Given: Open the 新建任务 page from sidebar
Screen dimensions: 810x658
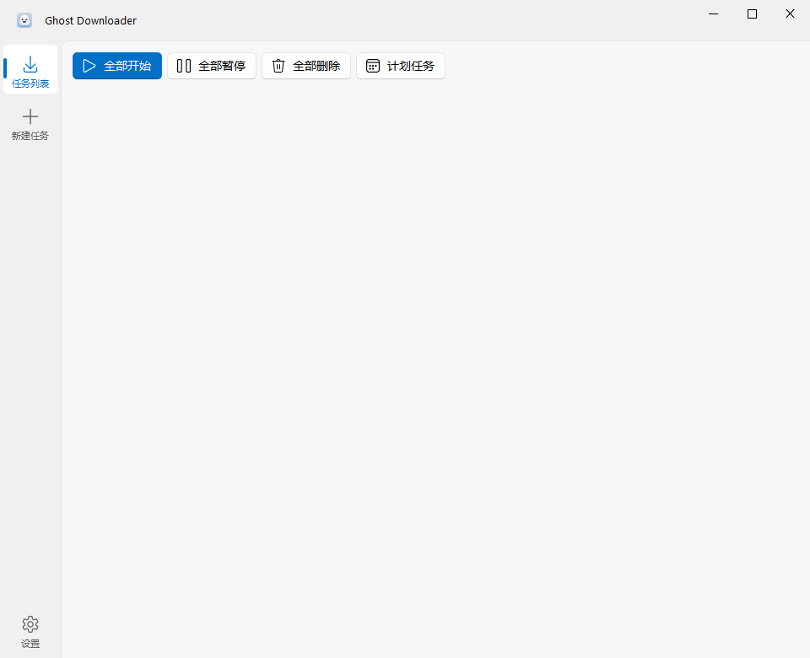Looking at the screenshot, I should [30, 125].
